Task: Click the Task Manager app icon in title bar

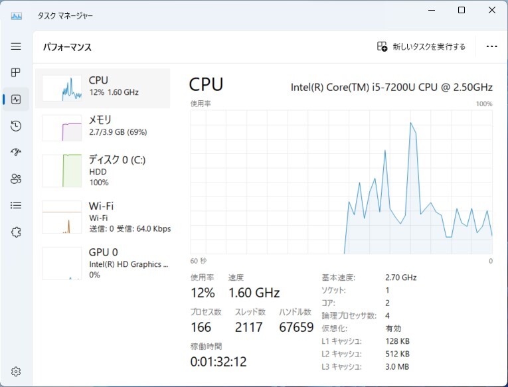Action: 16,15
